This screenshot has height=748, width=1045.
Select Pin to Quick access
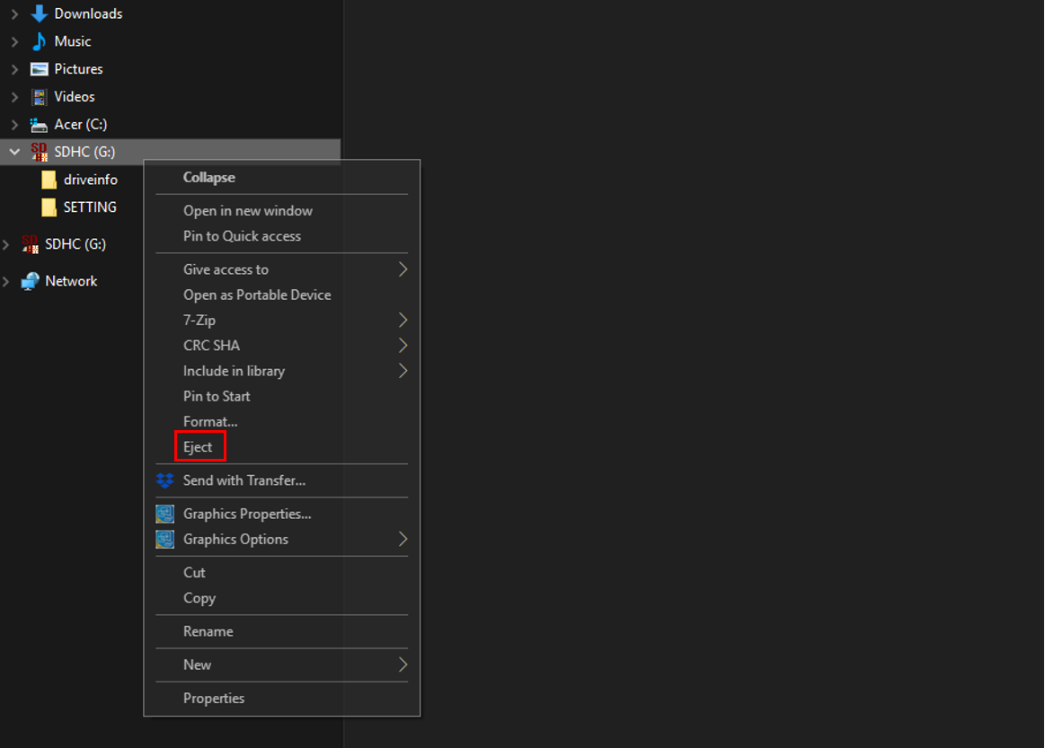coord(242,236)
